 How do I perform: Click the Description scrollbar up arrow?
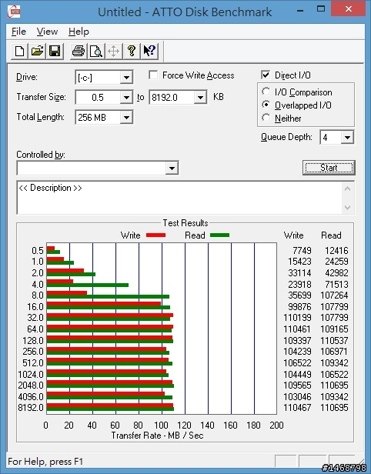[x=347, y=189]
